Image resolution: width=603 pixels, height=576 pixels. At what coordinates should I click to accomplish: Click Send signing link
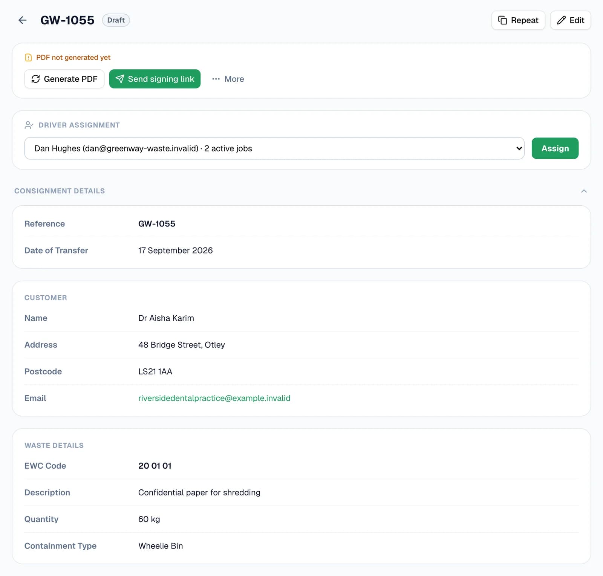[155, 79]
